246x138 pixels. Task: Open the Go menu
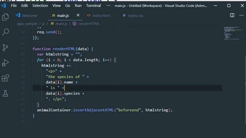tap(68, 6)
